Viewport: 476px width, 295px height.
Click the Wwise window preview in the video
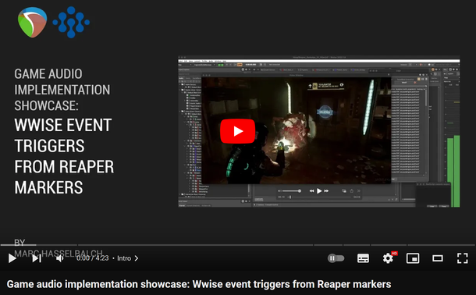click(x=318, y=132)
